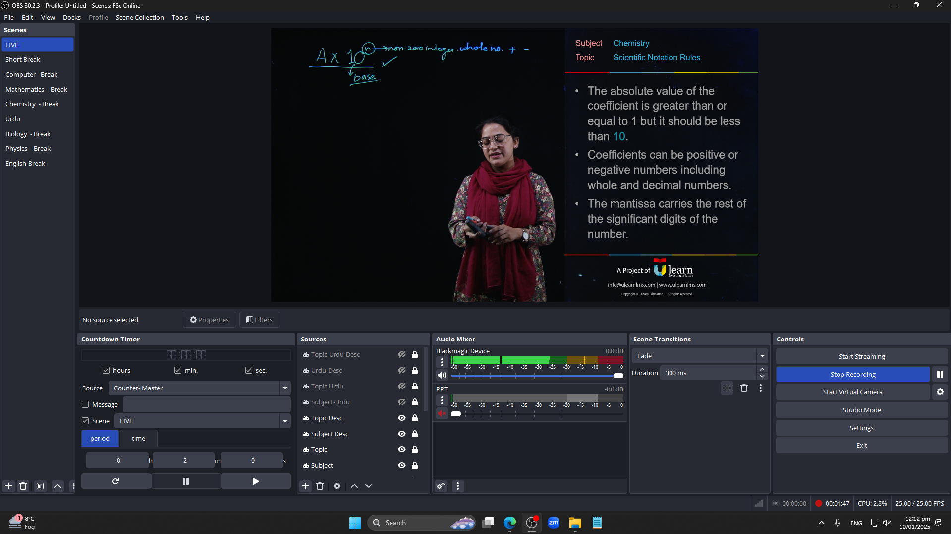Adjust PPT volume slider
Image resolution: width=951 pixels, height=534 pixels.
click(x=537, y=414)
